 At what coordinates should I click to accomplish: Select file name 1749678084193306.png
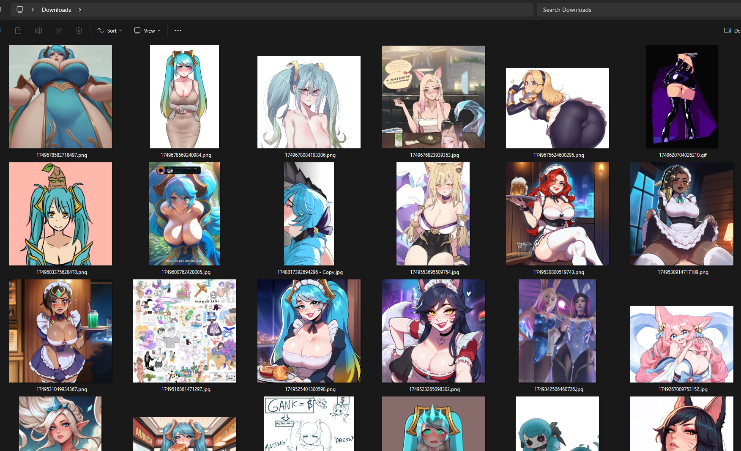tap(310, 155)
